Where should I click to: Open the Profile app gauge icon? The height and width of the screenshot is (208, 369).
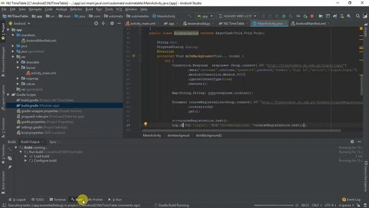[x=298, y=16]
